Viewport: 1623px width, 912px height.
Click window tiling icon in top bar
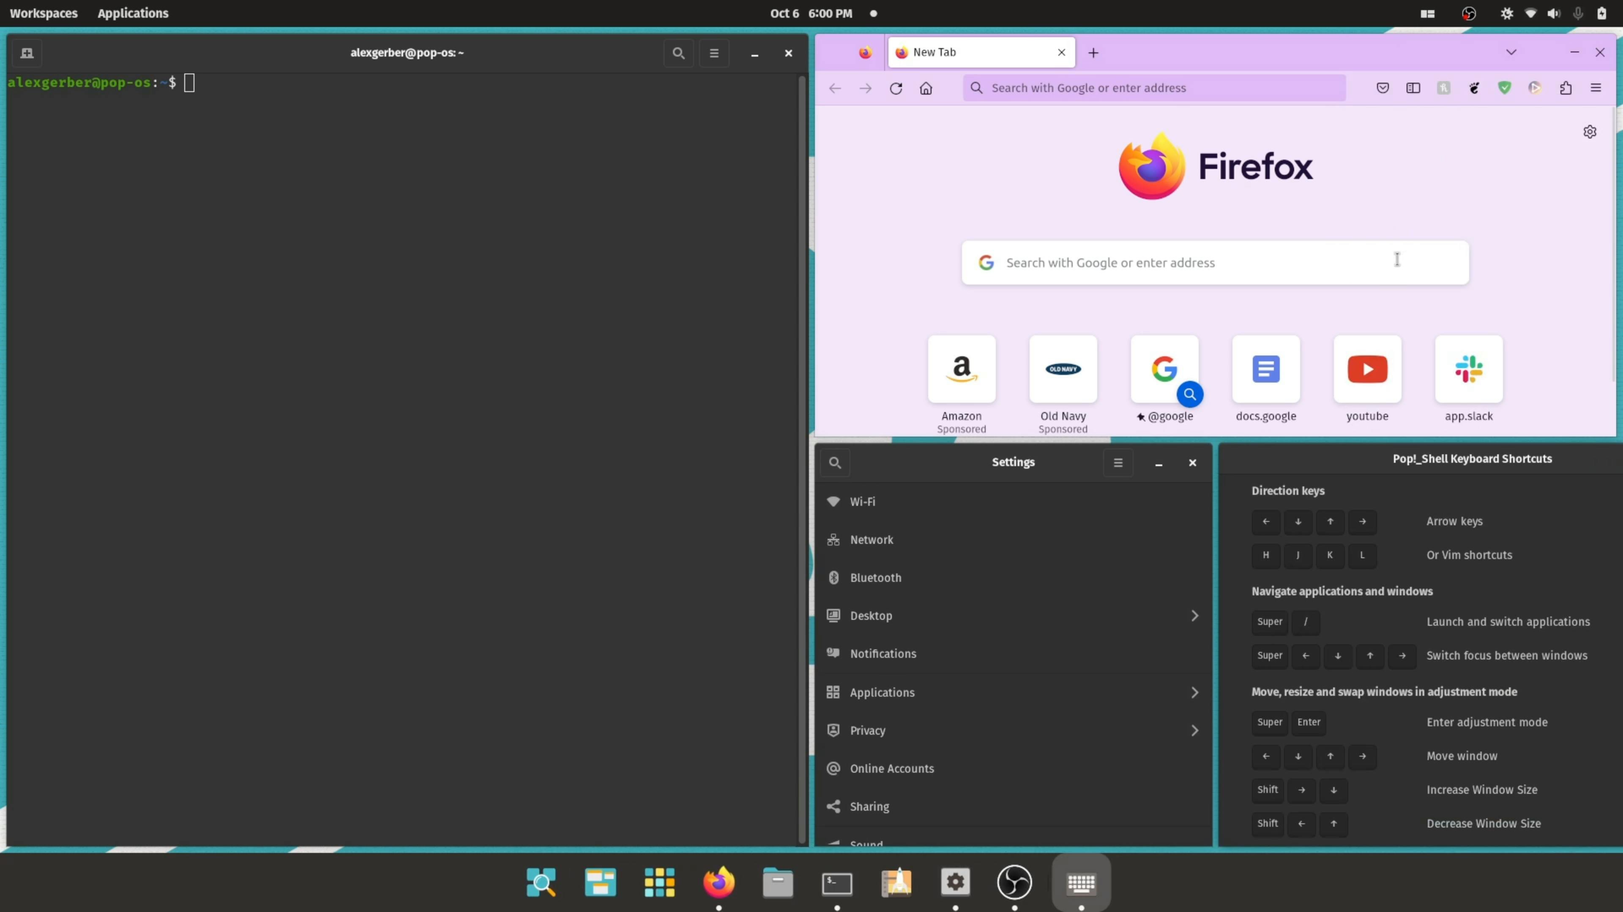1428,13
